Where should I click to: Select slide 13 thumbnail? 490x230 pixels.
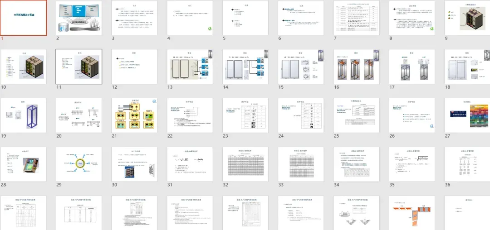190,67
